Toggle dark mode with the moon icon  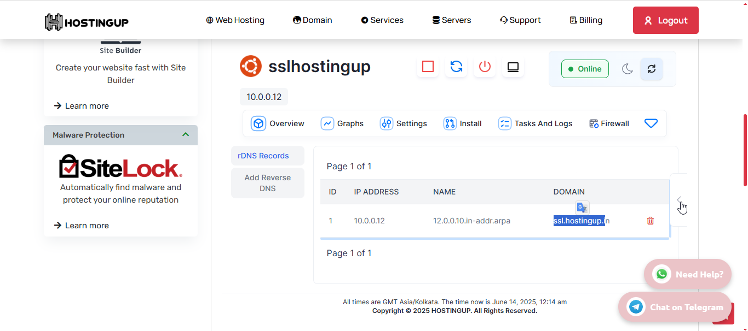(628, 69)
